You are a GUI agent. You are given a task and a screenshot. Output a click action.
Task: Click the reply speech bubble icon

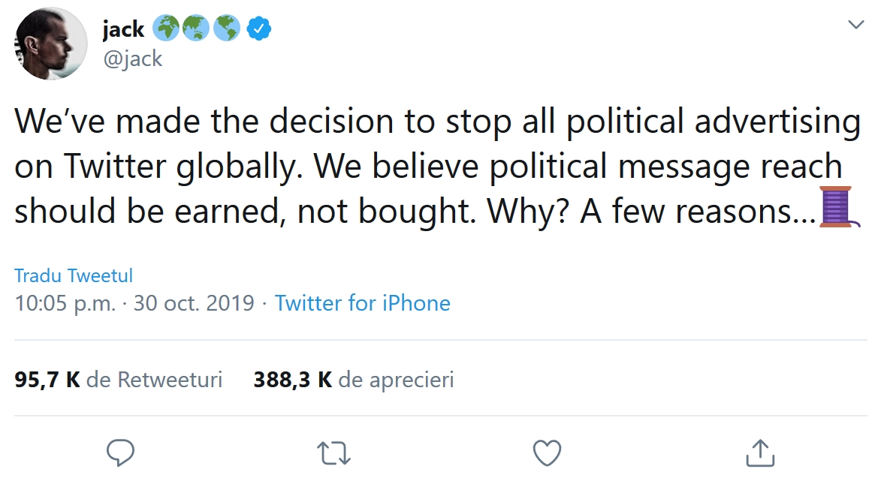coord(120,452)
